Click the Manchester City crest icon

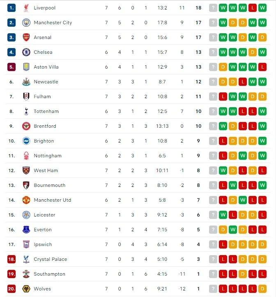pos(26,23)
